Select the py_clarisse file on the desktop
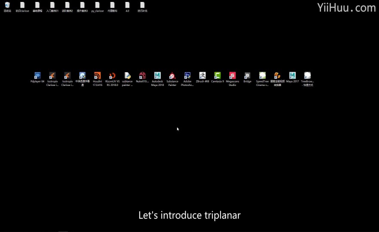Screen dimensions: 379x232 point(98,7)
